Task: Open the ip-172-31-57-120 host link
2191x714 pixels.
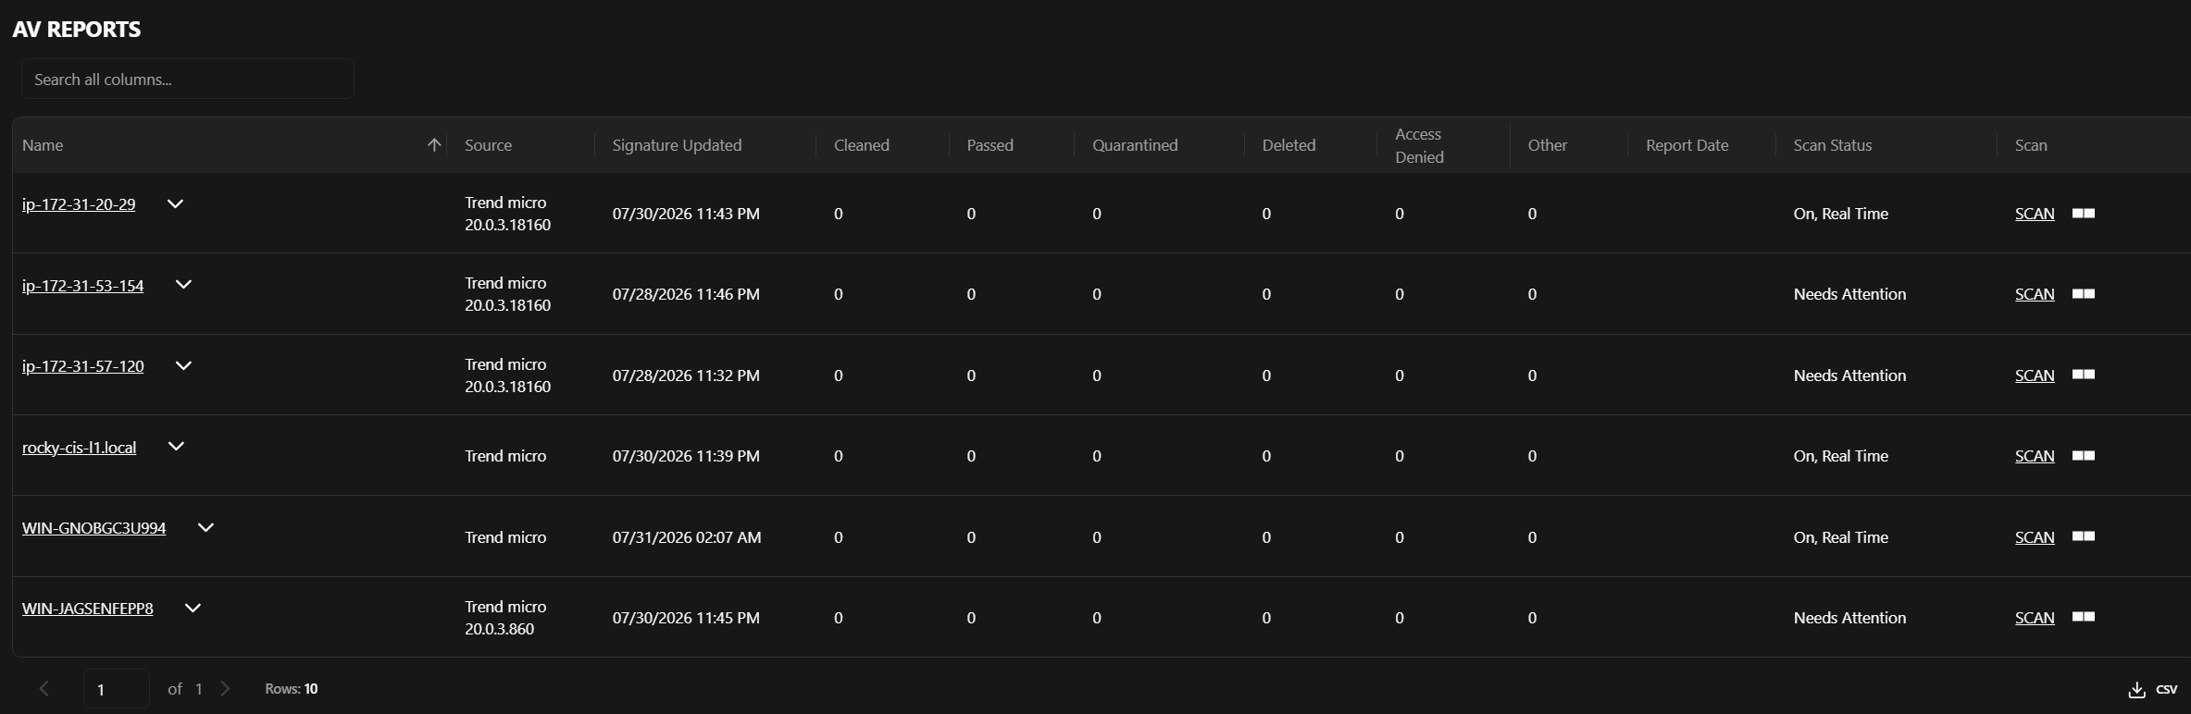Action: (x=83, y=366)
